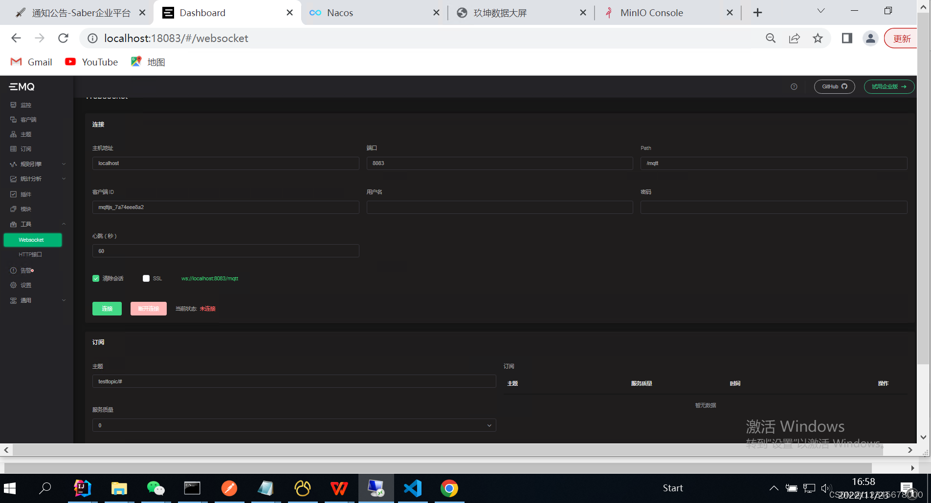Click the help question-mark icon near GitHub
931x503 pixels.
click(793, 86)
